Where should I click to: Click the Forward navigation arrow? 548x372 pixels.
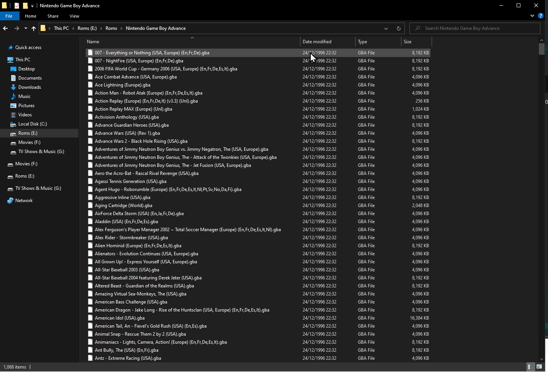click(x=16, y=28)
